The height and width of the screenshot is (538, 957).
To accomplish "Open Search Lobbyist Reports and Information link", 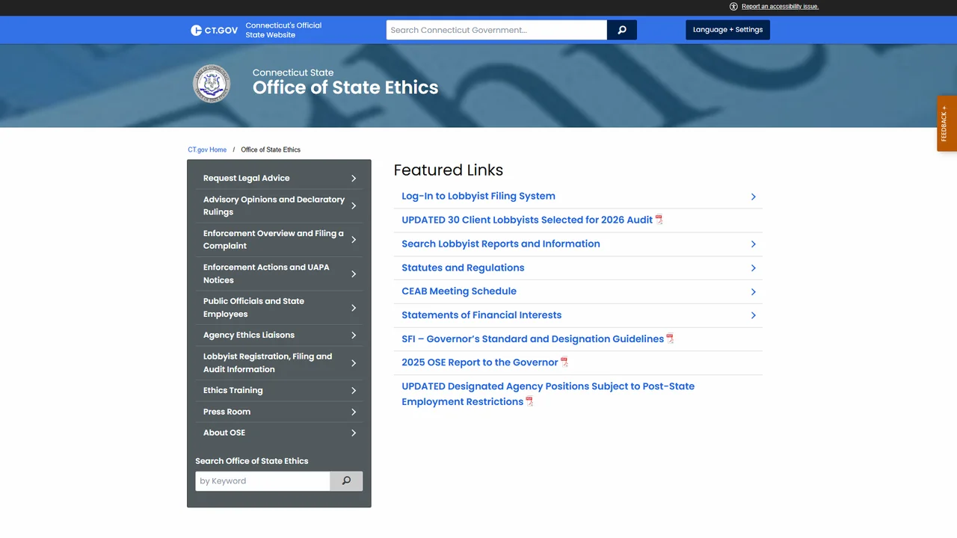I will [501, 244].
